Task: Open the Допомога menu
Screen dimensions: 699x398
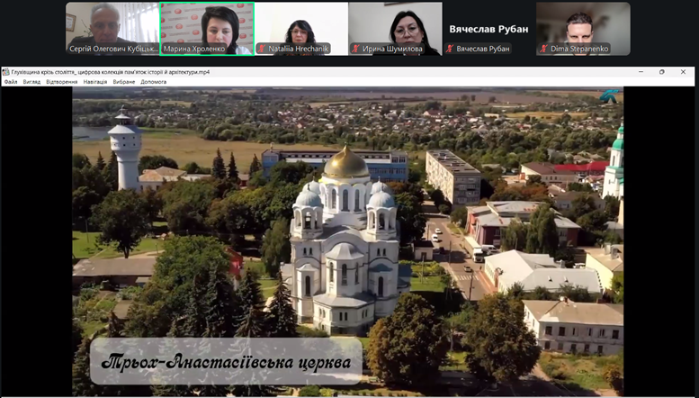Action: pyautogui.click(x=153, y=82)
